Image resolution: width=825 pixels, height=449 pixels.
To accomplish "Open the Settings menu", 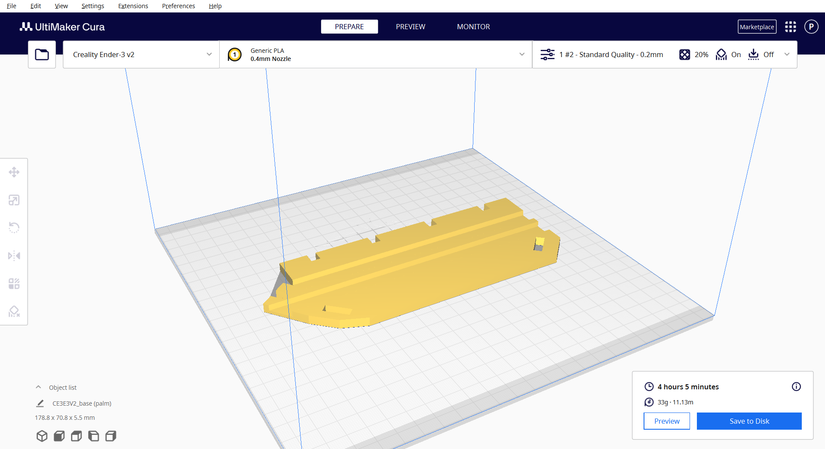I will [x=92, y=6].
